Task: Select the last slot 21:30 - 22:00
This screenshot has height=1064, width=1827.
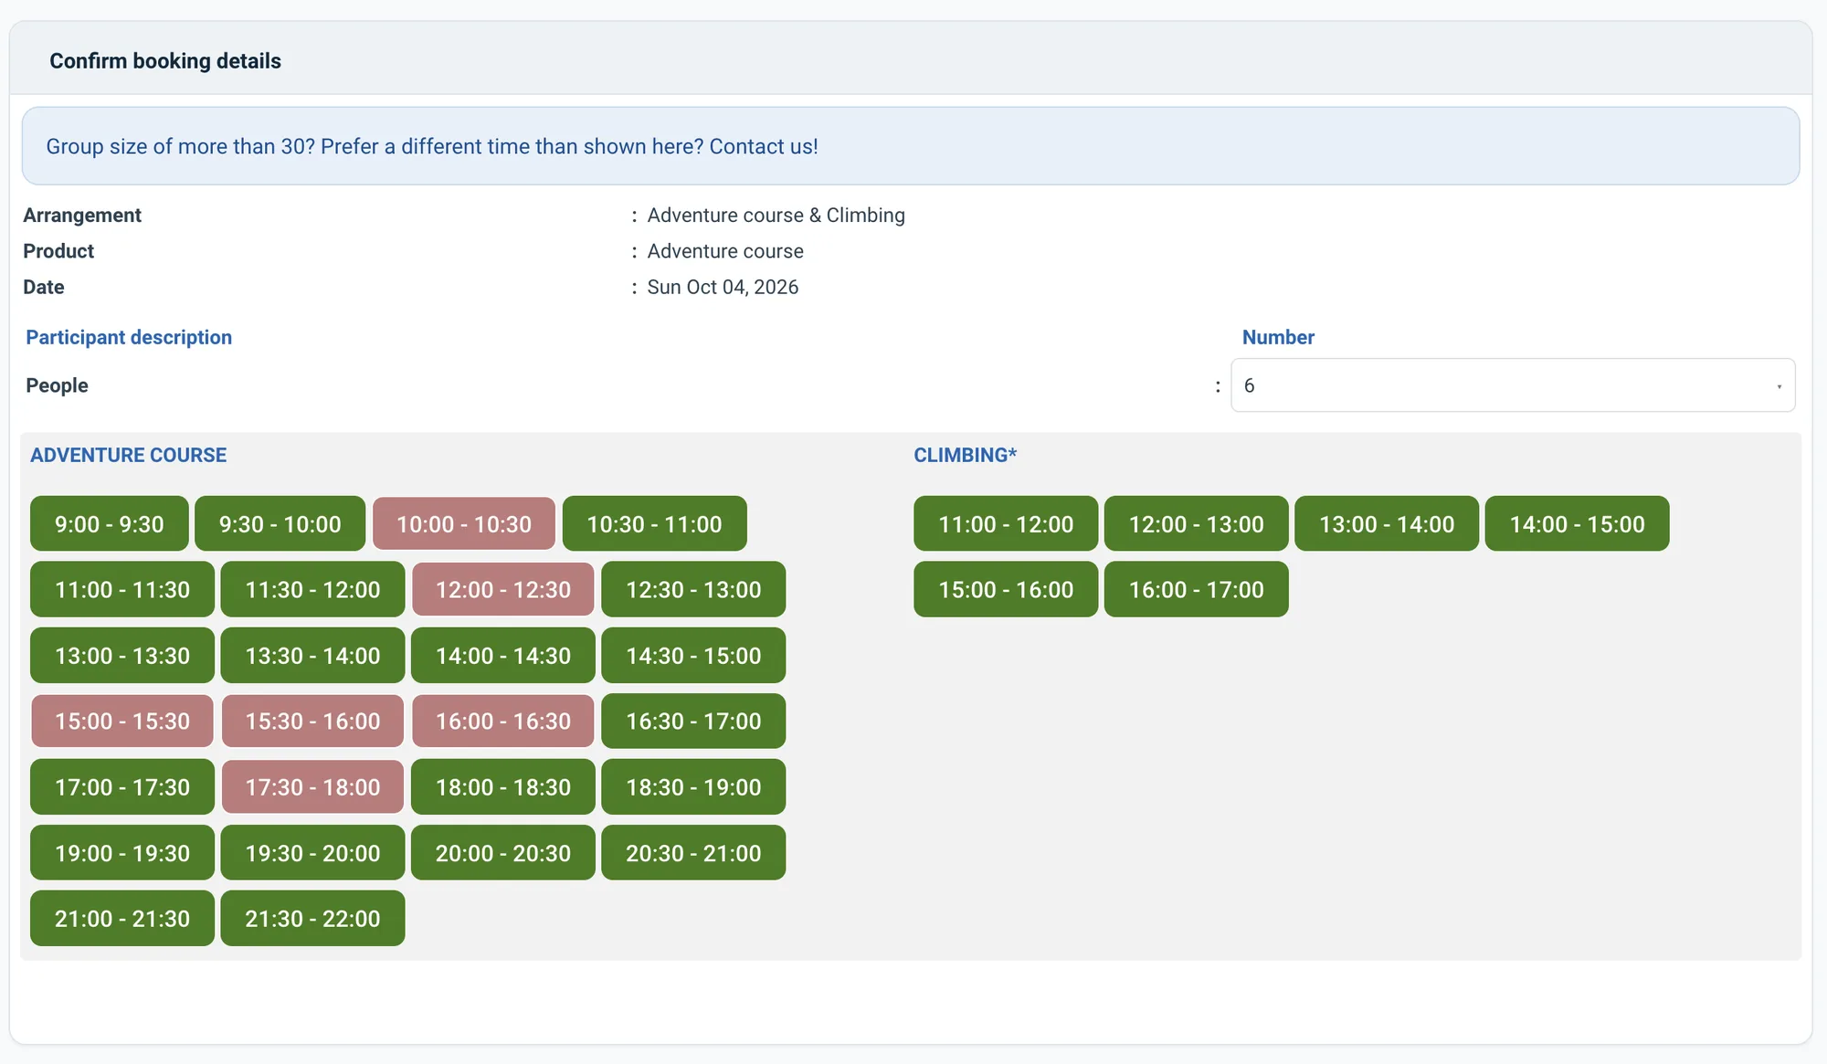Action: 312,919
